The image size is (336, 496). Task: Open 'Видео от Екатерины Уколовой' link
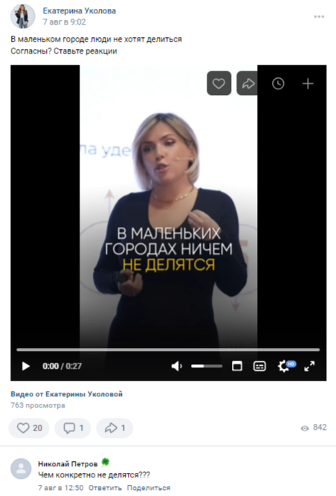tap(67, 394)
